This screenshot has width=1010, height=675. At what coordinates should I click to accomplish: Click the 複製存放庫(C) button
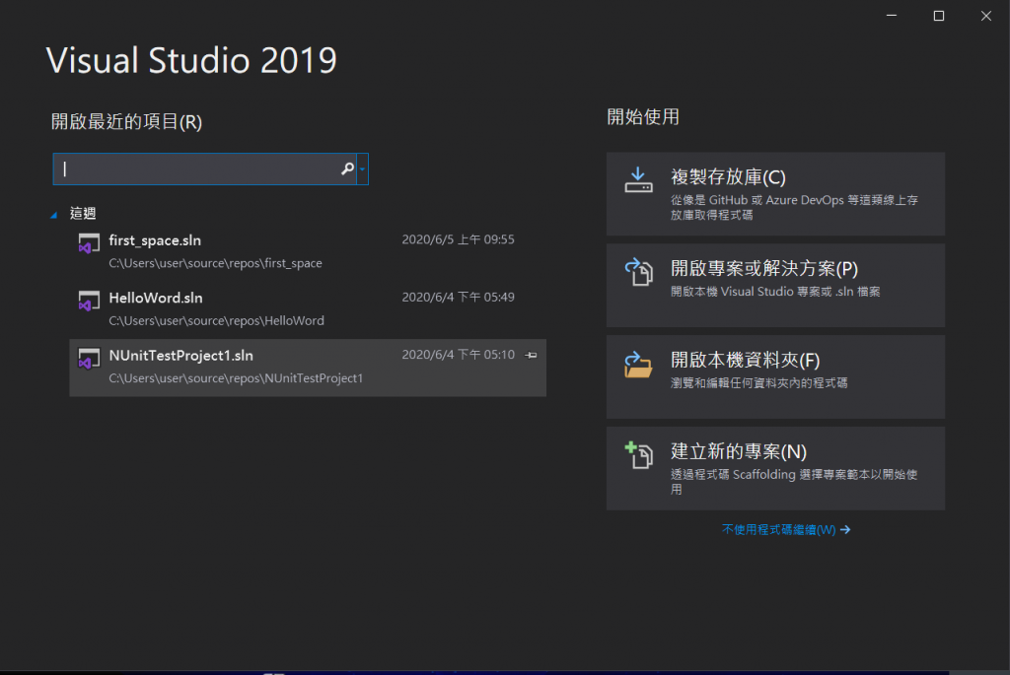(x=775, y=194)
